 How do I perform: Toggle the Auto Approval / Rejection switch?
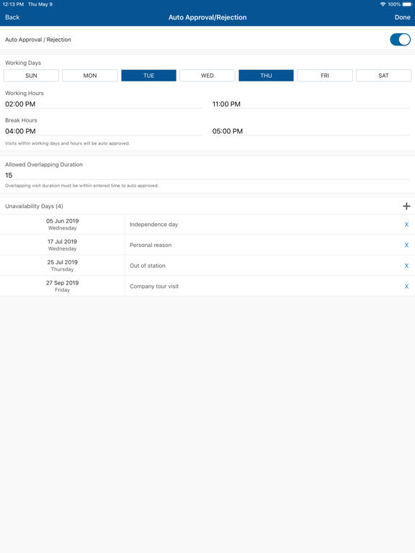(x=400, y=40)
